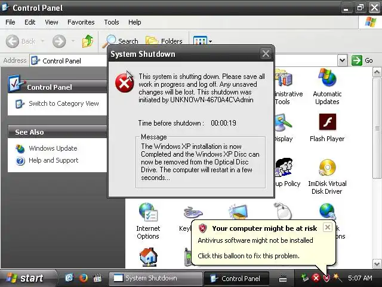Click the Search toolbar button
Image resolution: width=382 pixels, height=287 pixels.
tap(120, 41)
